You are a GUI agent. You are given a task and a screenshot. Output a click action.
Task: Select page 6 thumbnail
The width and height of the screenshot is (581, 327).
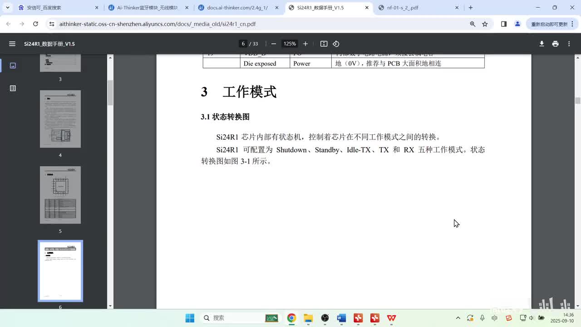60,271
